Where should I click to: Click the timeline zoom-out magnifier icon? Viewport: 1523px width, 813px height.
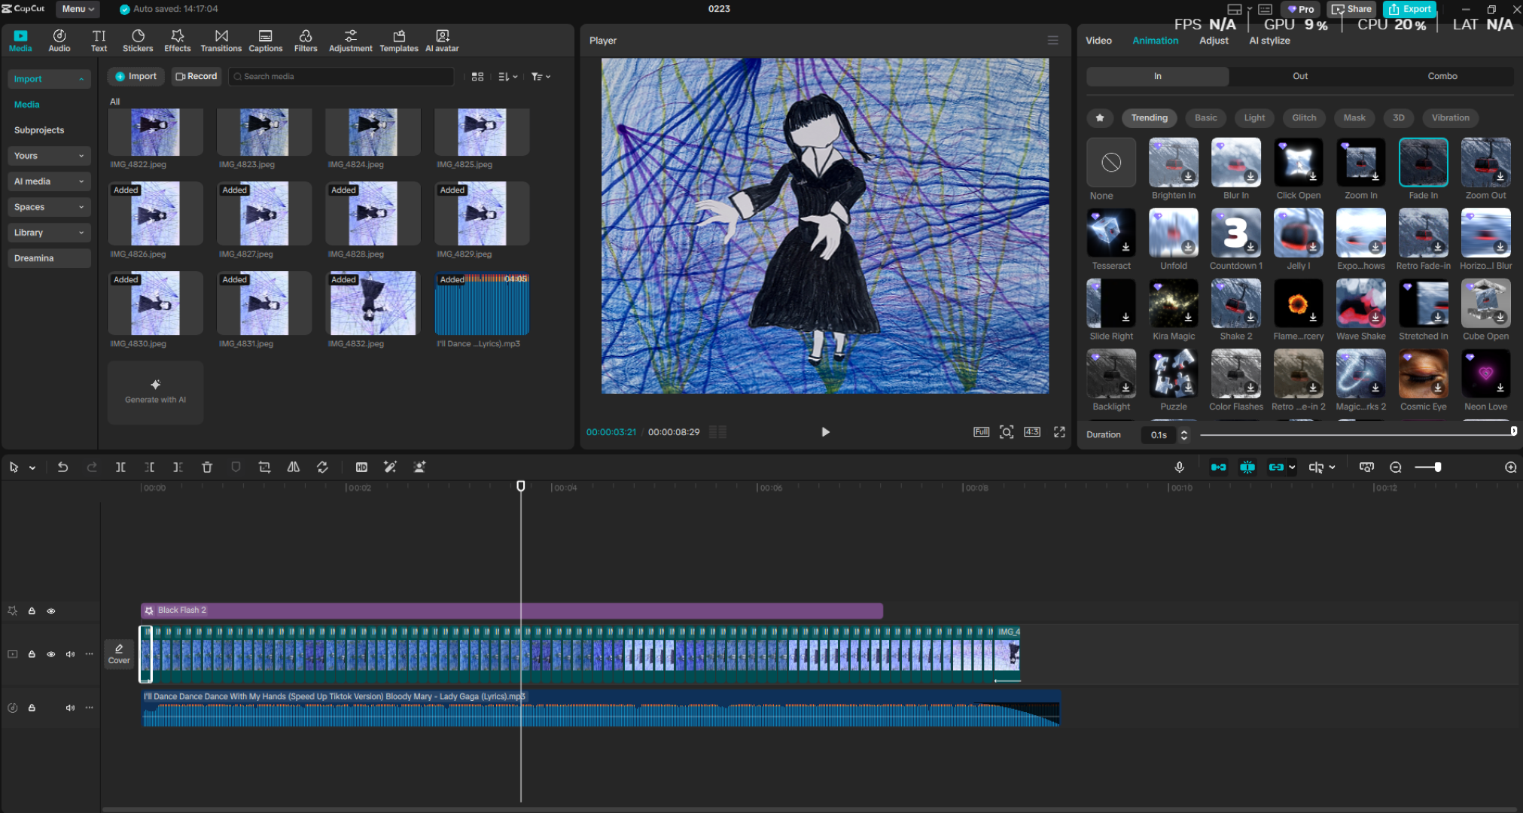point(1395,467)
